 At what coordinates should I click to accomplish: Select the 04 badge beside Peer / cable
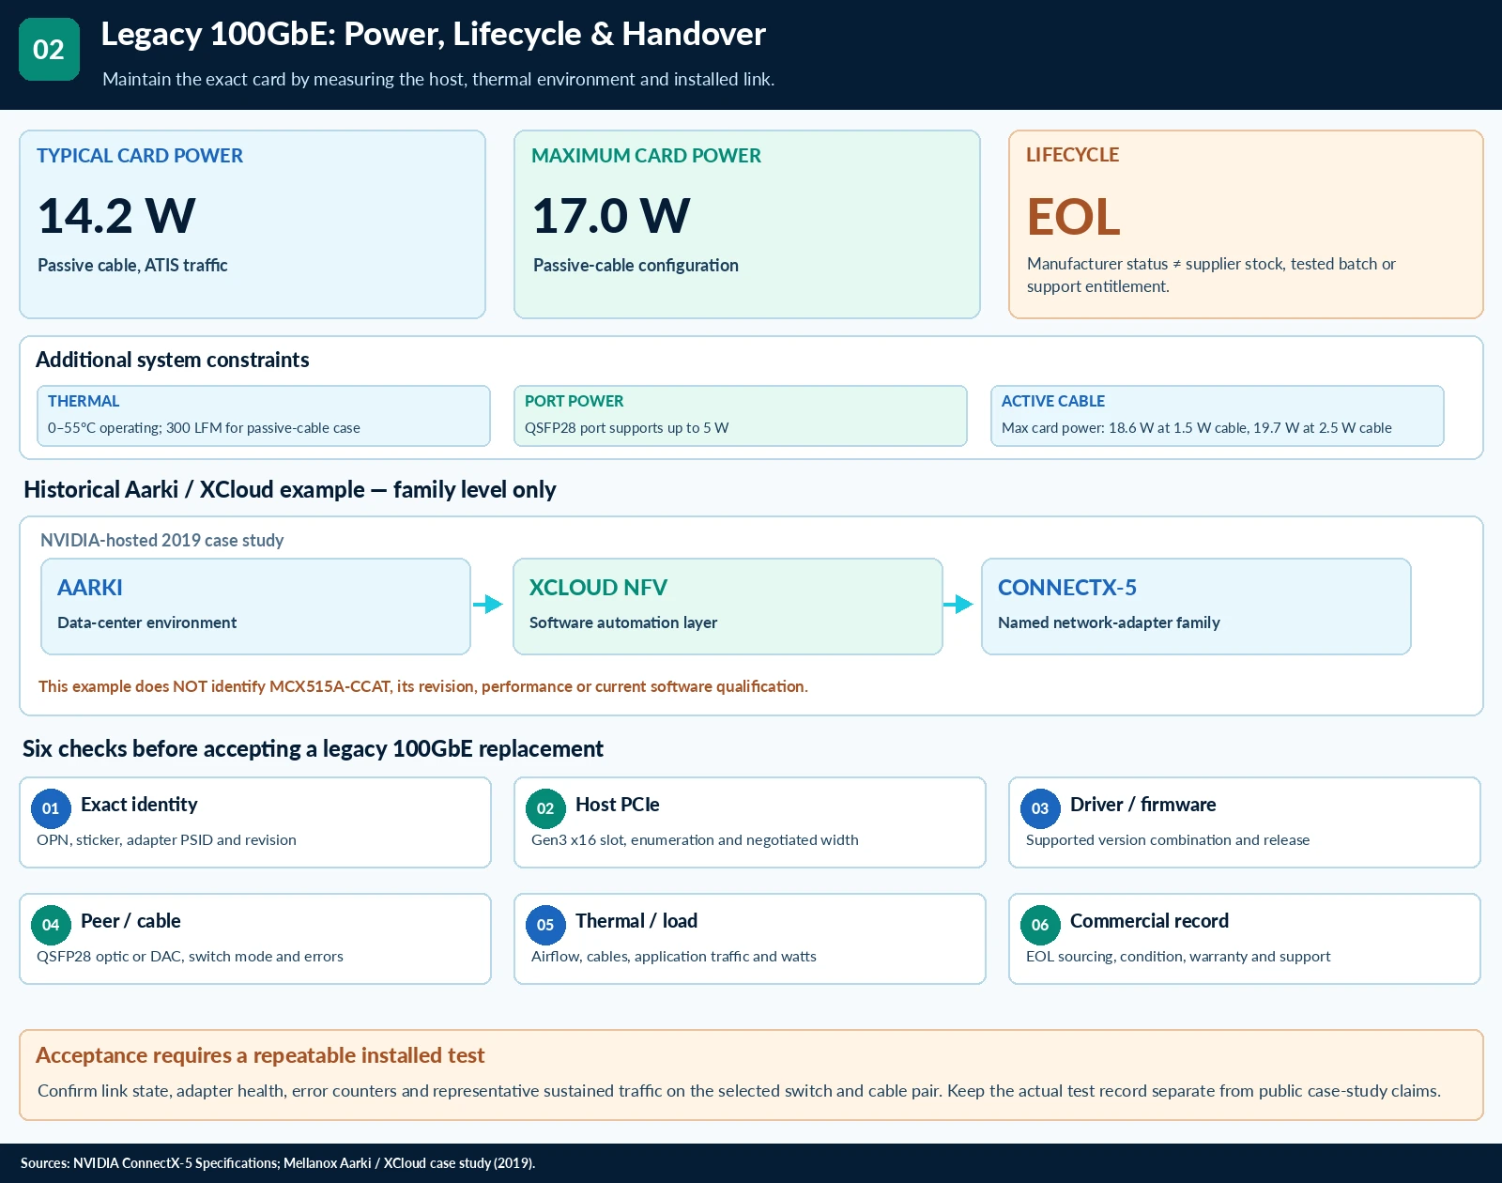pos(51,925)
